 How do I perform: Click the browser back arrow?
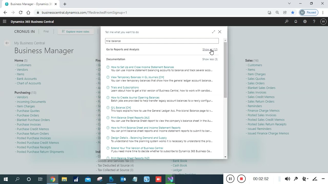[x=5, y=12]
